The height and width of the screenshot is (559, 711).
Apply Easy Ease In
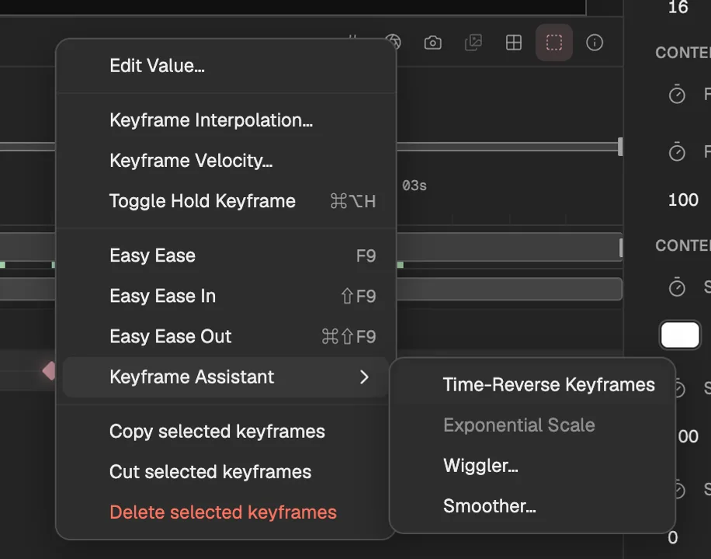pos(226,296)
